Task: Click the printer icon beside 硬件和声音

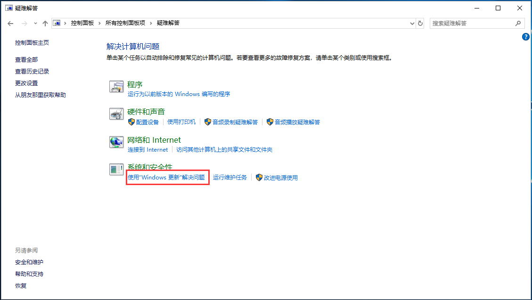Action: [116, 114]
